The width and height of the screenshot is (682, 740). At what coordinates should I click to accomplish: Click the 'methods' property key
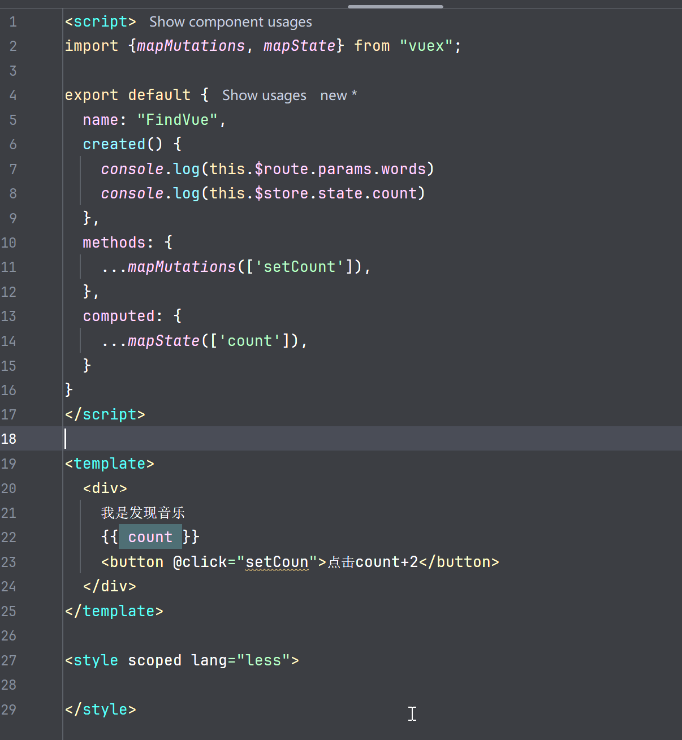tap(114, 243)
